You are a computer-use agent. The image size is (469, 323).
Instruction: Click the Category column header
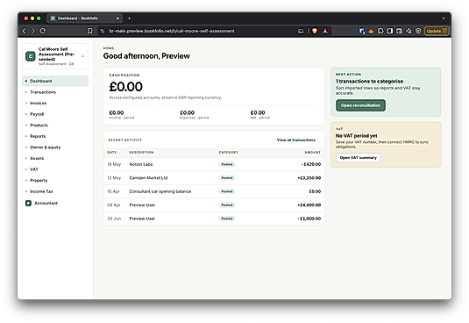click(x=229, y=153)
